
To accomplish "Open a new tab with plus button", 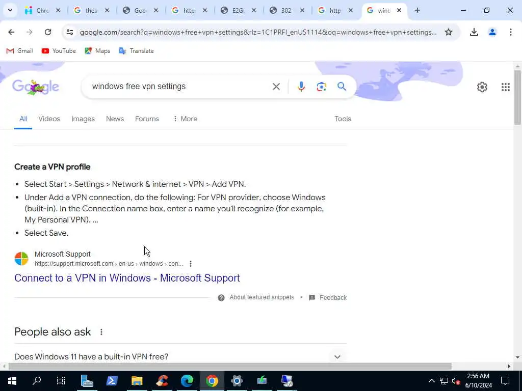I will [417, 10].
